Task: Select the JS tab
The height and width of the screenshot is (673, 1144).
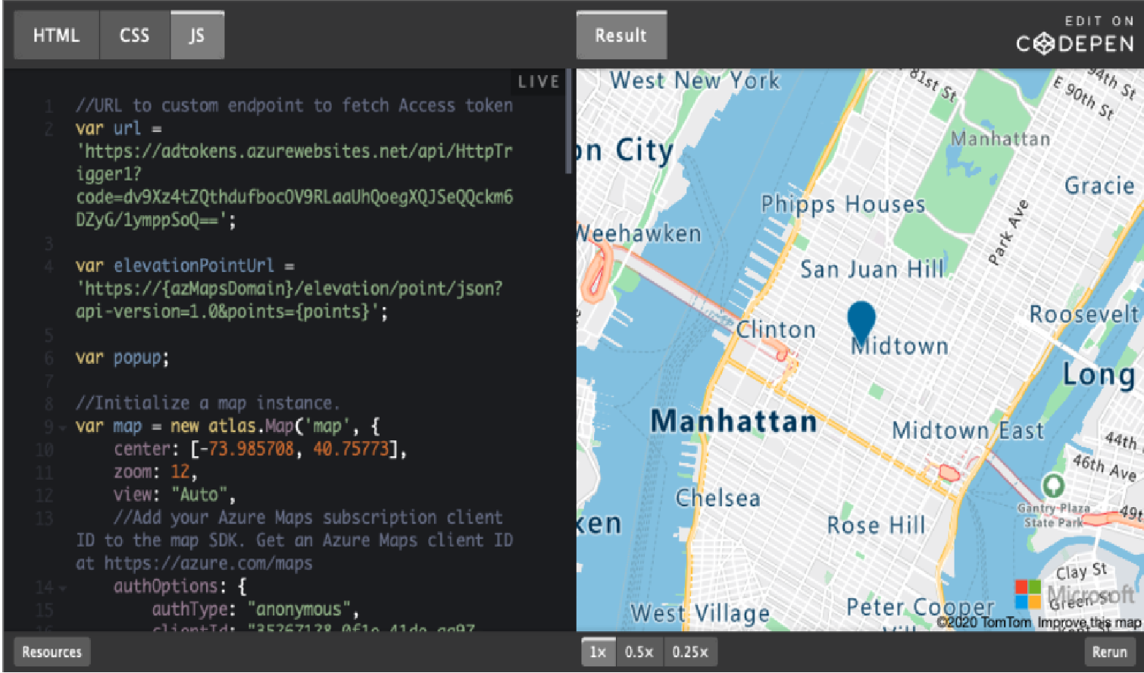Action: tap(196, 35)
